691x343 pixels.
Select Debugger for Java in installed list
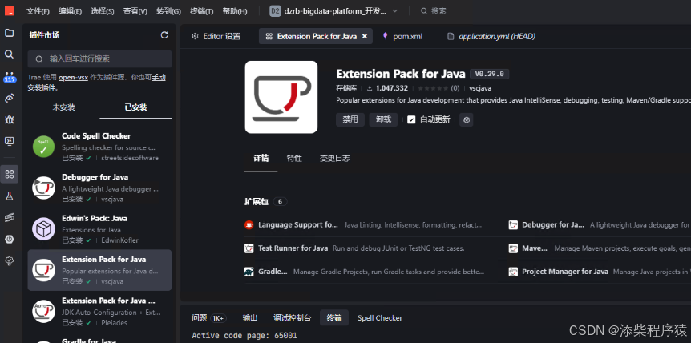[x=99, y=188]
